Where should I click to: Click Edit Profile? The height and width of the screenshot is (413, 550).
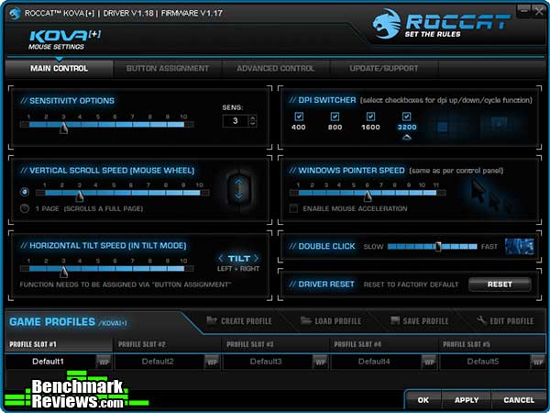[505, 321]
